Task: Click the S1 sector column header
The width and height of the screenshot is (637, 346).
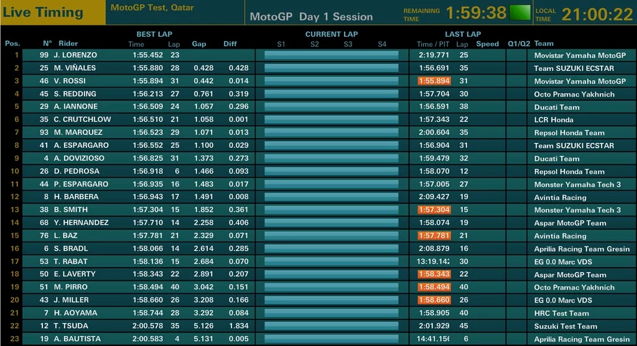Action: tap(281, 44)
